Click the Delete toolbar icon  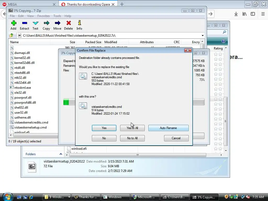(69, 23)
